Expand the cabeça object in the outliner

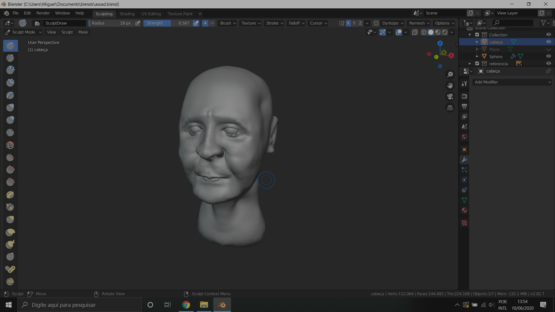(x=477, y=42)
